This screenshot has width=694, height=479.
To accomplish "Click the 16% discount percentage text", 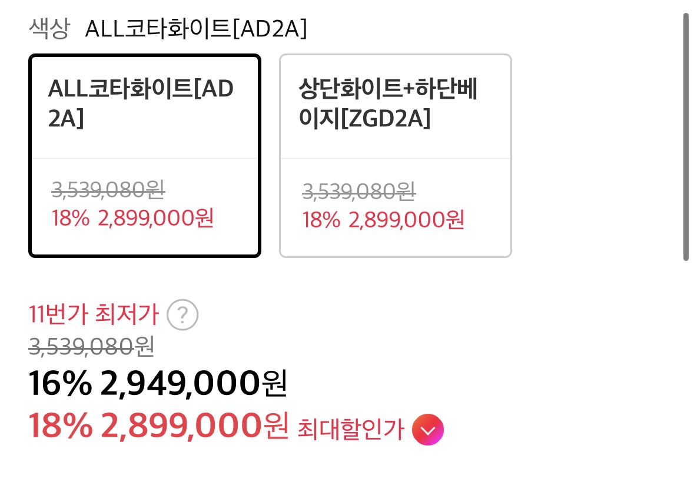I will pos(60,384).
